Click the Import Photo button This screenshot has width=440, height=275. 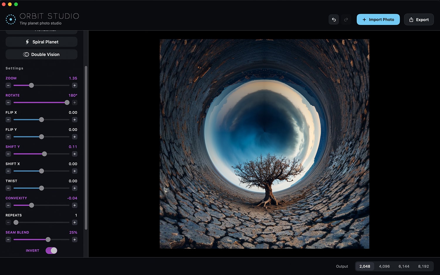click(x=378, y=20)
